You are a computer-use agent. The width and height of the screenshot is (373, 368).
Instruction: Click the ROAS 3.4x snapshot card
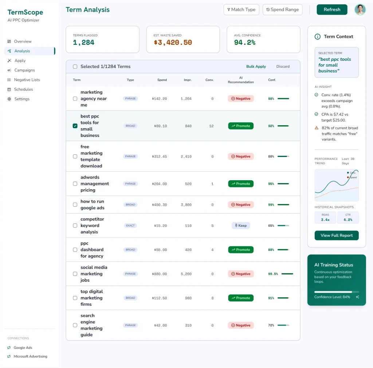coord(325,217)
